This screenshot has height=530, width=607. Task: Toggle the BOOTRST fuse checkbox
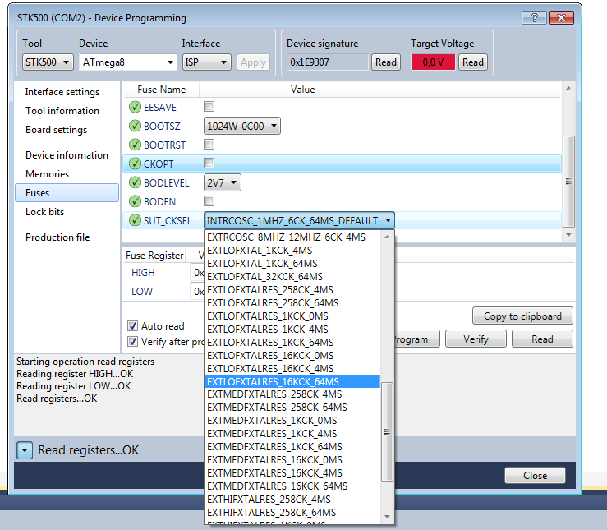(x=209, y=145)
